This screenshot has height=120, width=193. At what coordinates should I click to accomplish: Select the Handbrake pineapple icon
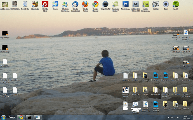point(35,4)
